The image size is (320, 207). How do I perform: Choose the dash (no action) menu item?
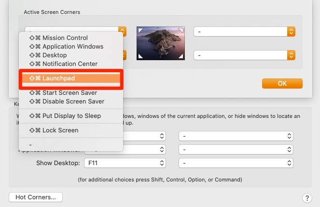tap(71, 145)
